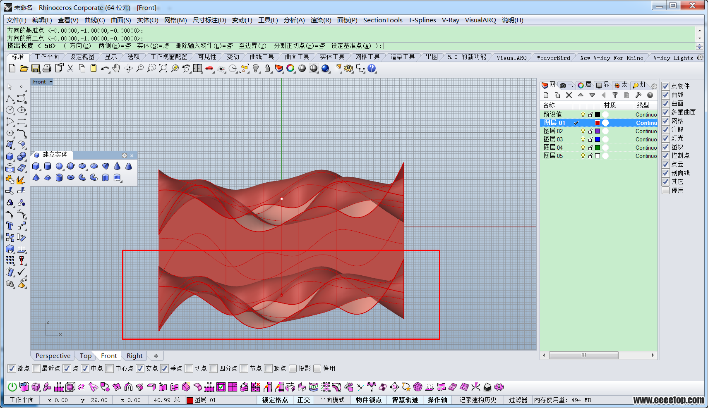Viewport: 708px width, 408px height.
Task: Enable the 切点 osnap checkbox
Action: tap(189, 368)
